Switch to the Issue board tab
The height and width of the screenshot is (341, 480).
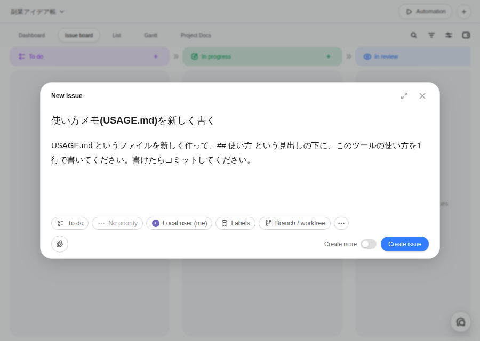pyautogui.click(x=79, y=36)
